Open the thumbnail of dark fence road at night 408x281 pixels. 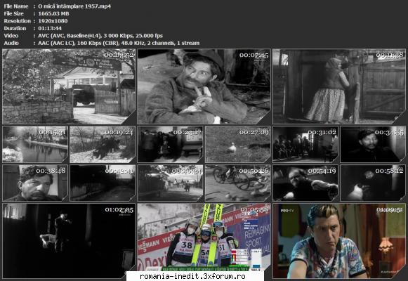[103, 183]
